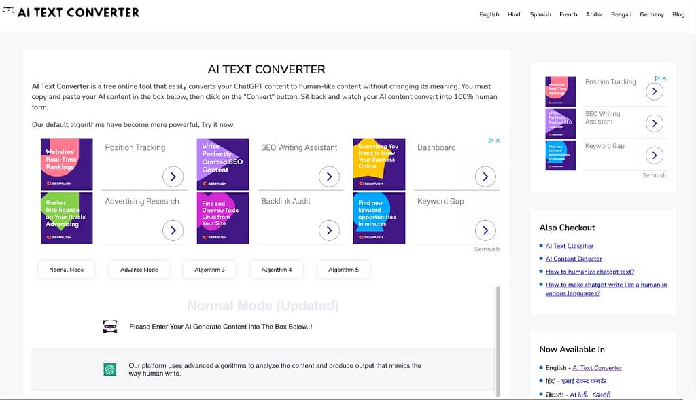Image resolution: width=696 pixels, height=400 pixels.
Task: Open sidebar Position Tracking arrow button
Action: pos(655,92)
